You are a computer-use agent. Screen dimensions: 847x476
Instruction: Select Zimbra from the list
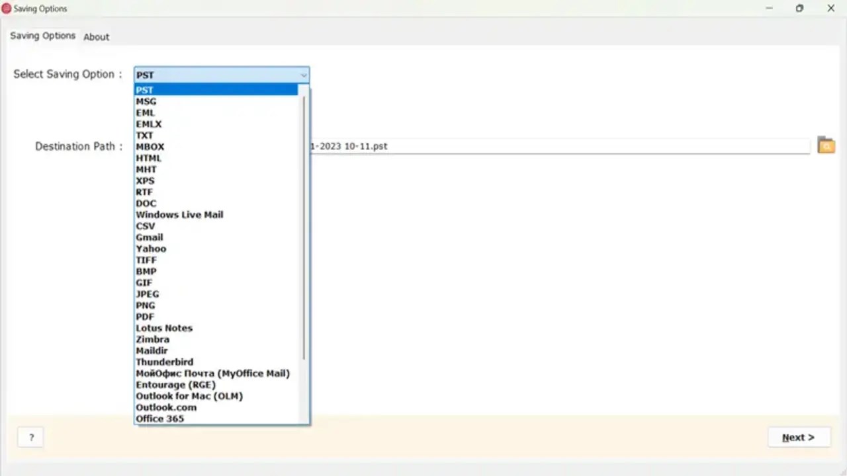click(x=216, y=339)
